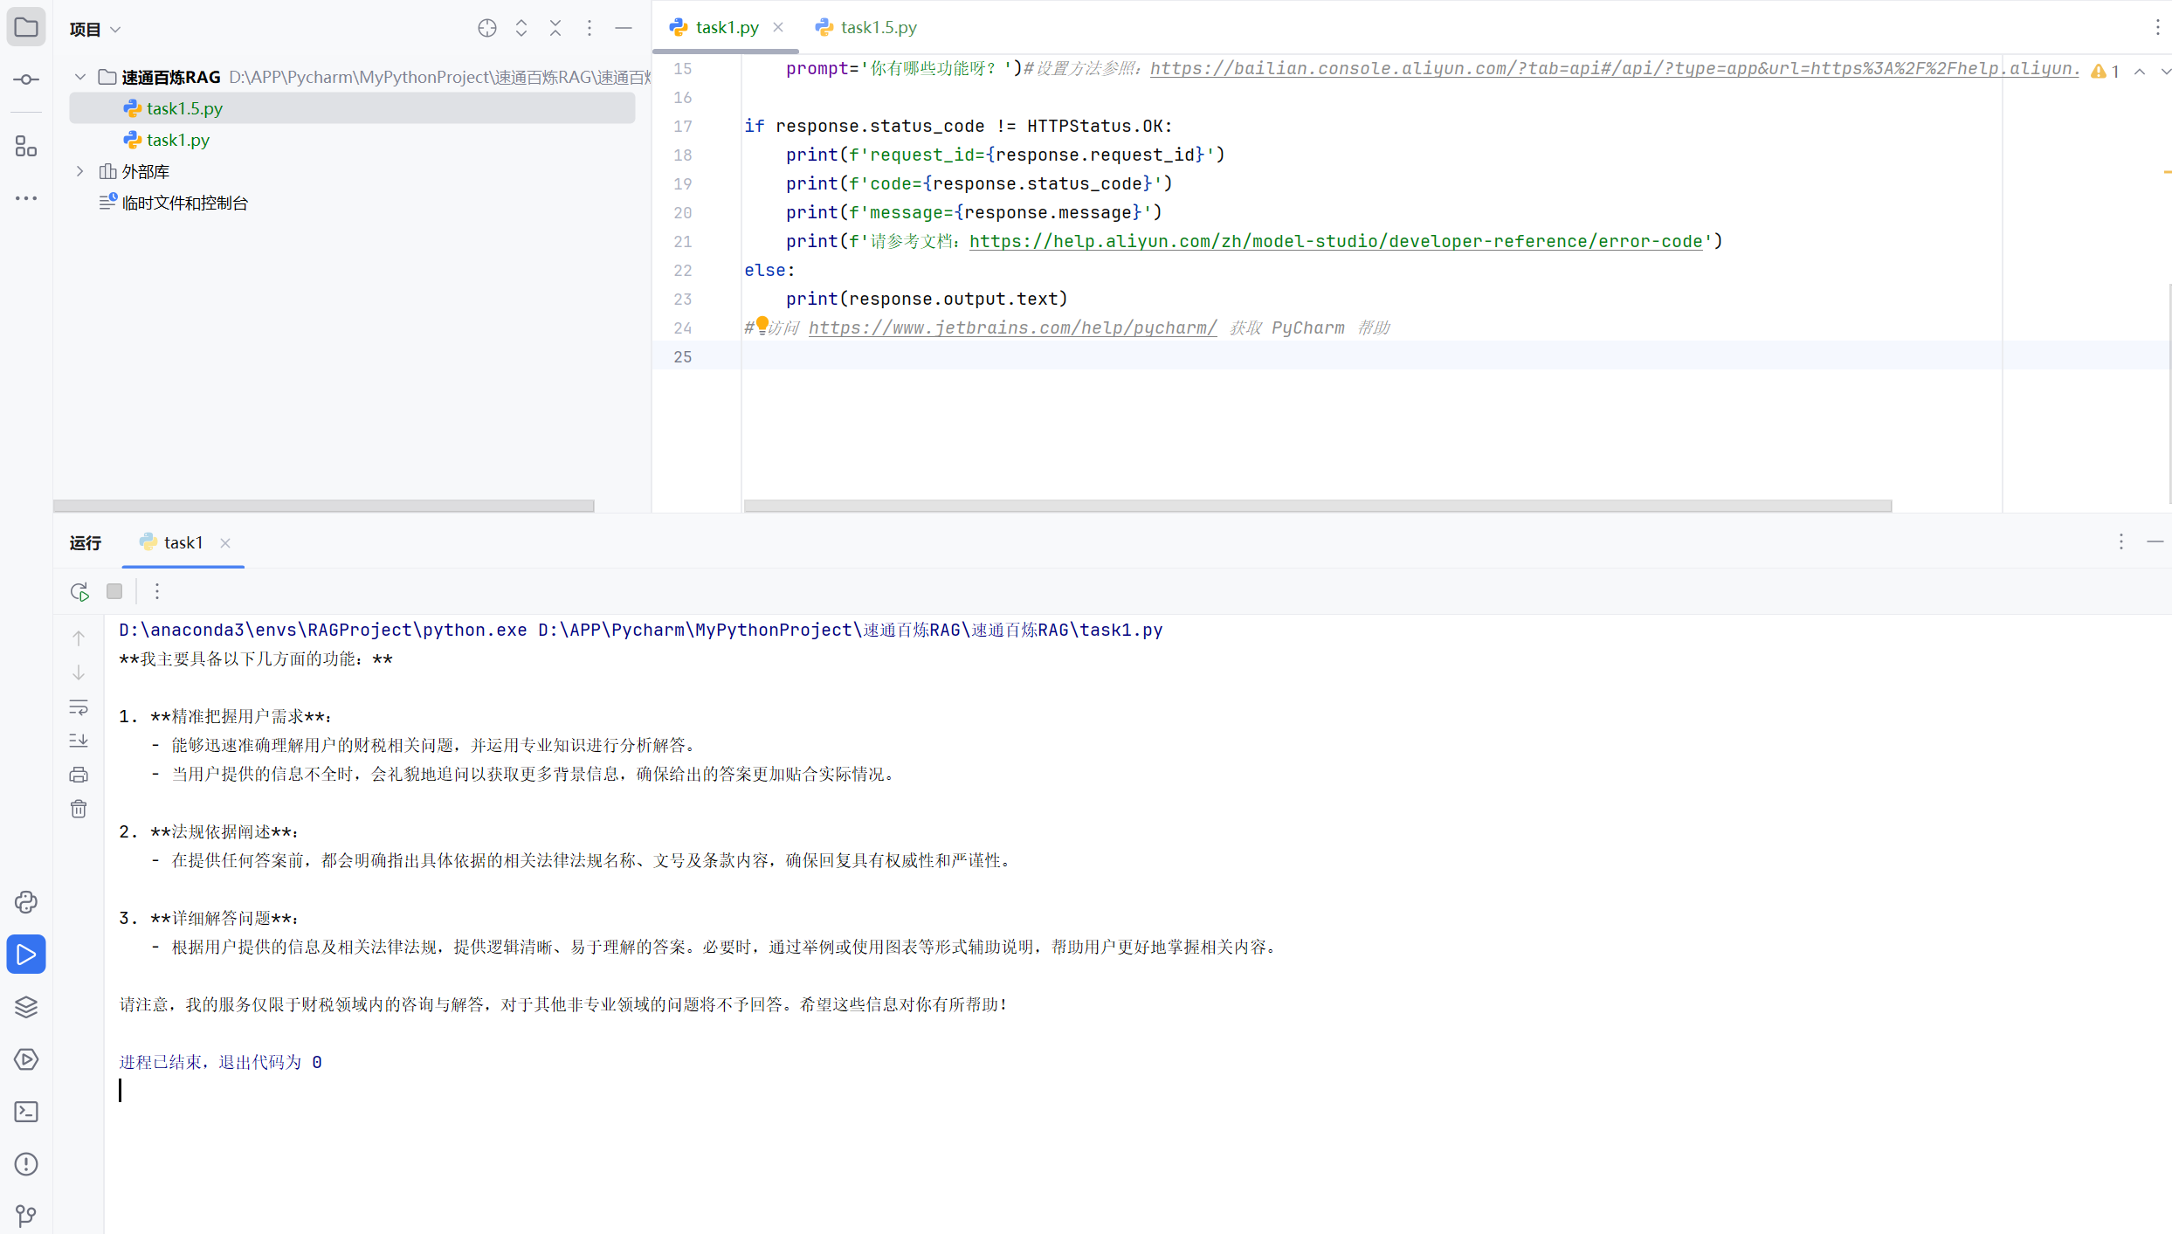This screenshot has height=1234, width=2172.
Task: Open Python Packages layers icon
Action: [26, 1007]
